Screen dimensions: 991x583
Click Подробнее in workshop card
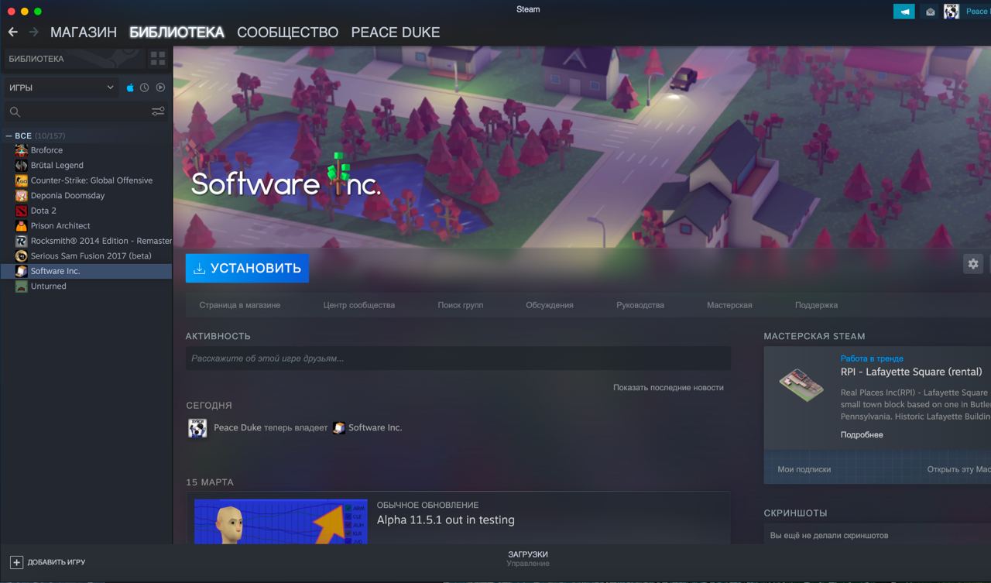(862, 434)
